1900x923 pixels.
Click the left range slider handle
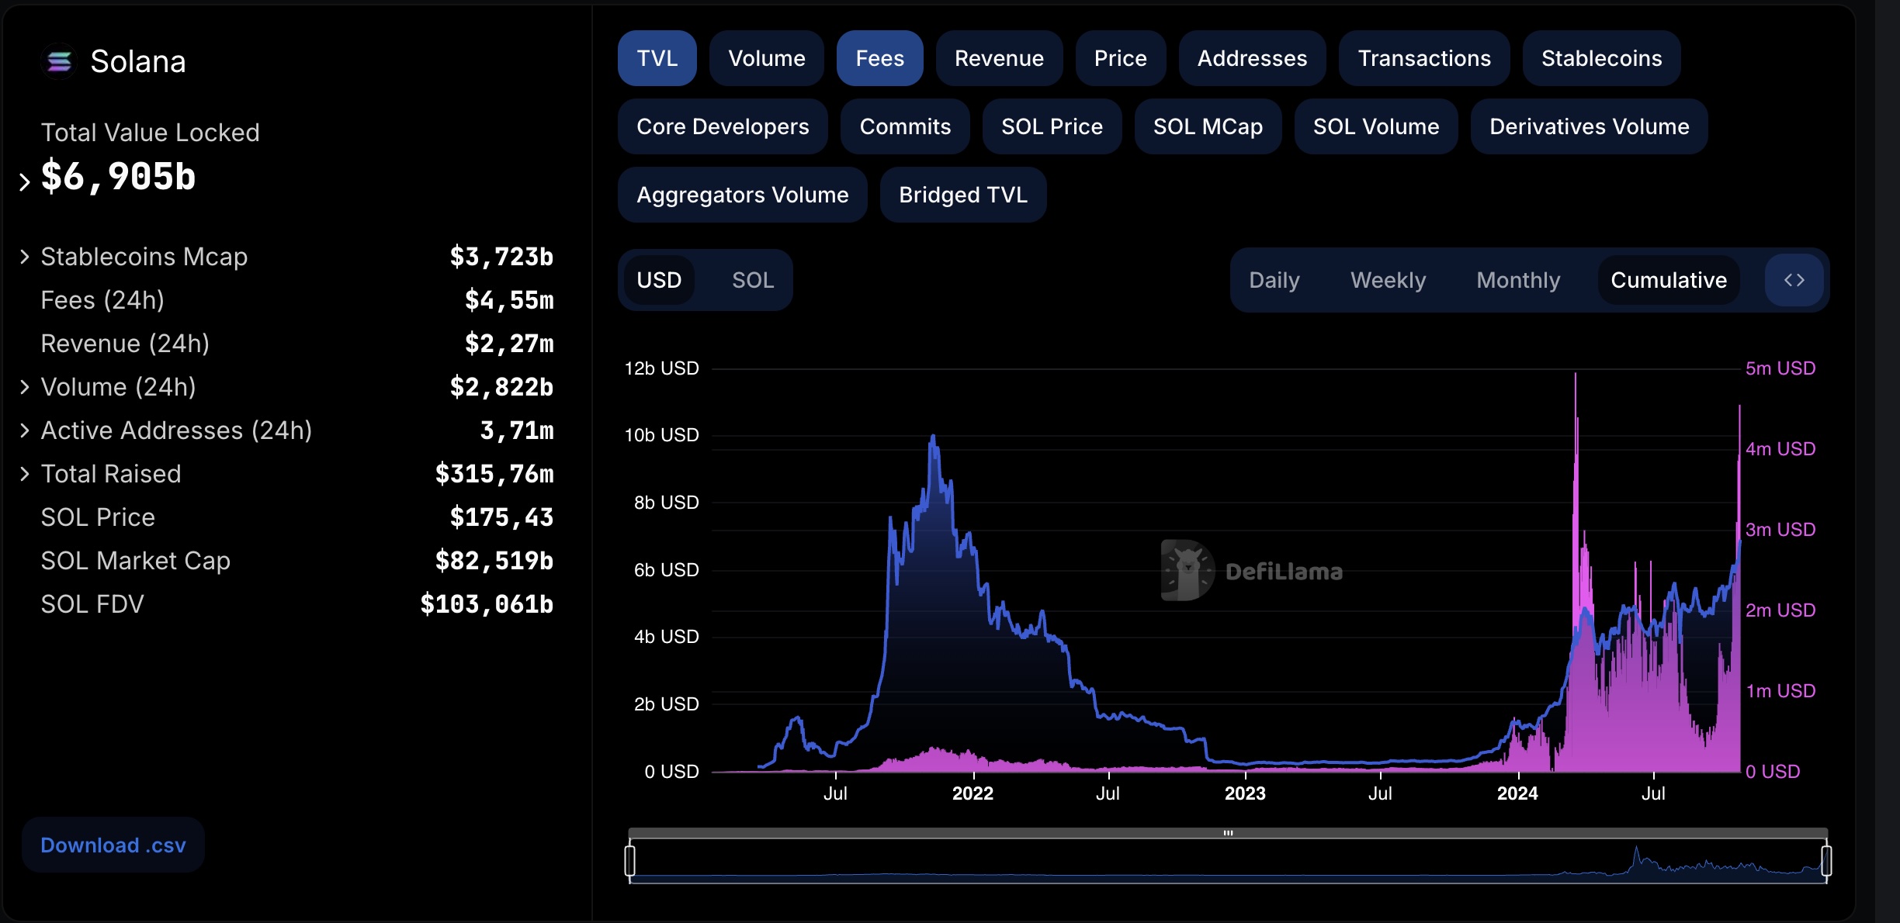click(x=629, y=861)
